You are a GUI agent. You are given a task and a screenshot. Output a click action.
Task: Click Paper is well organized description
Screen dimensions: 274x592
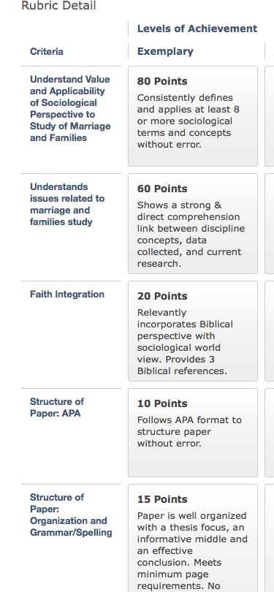tap(192, 551)
